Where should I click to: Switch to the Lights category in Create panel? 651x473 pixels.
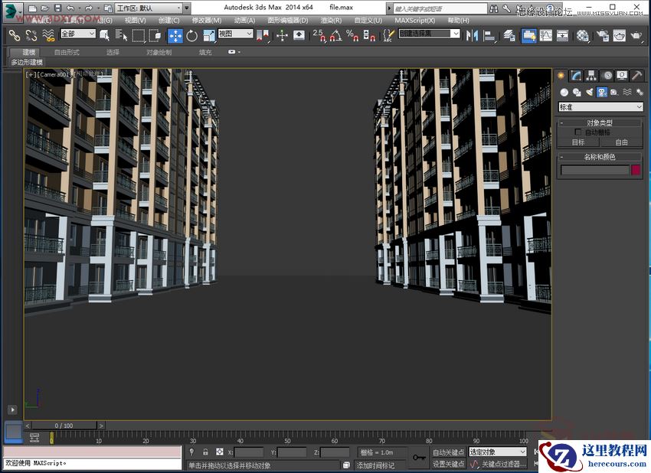point(589,92)
